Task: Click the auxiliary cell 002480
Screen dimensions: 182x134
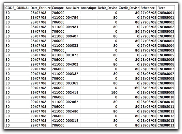Action: click(x=72, y=111)
